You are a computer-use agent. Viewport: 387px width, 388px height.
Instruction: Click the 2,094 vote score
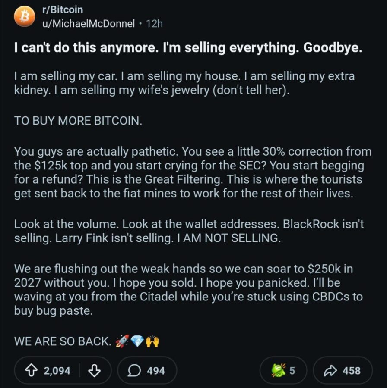(x=57, y=370)
